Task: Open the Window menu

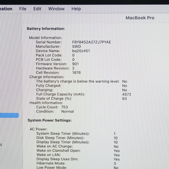Action: click(56, 9)
